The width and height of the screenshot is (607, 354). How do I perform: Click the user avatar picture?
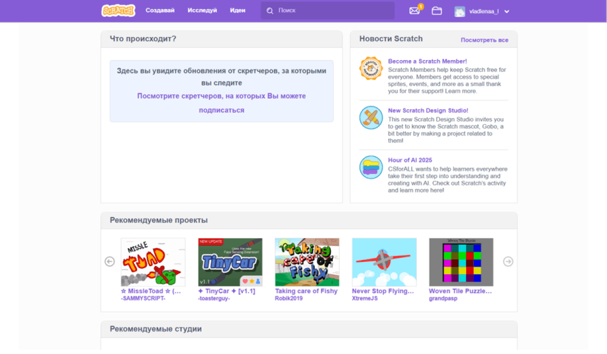459,11
